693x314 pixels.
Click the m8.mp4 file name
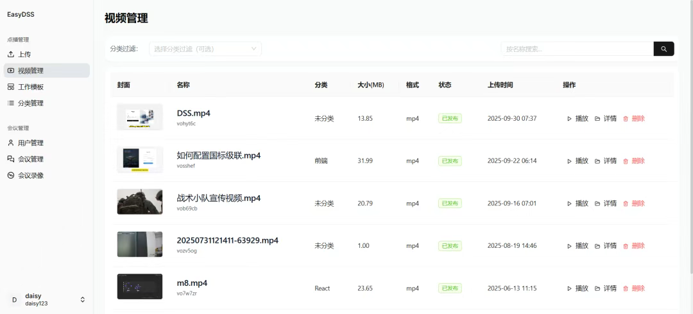193,283
